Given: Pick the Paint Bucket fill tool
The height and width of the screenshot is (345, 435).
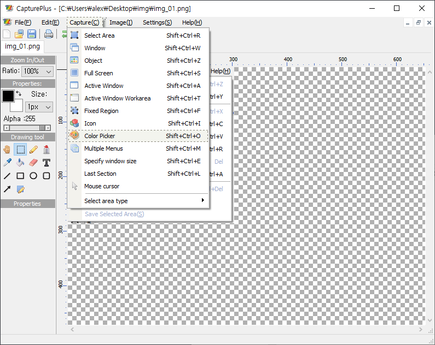Looking at the screenshot, I should click(x=20, y=162).
